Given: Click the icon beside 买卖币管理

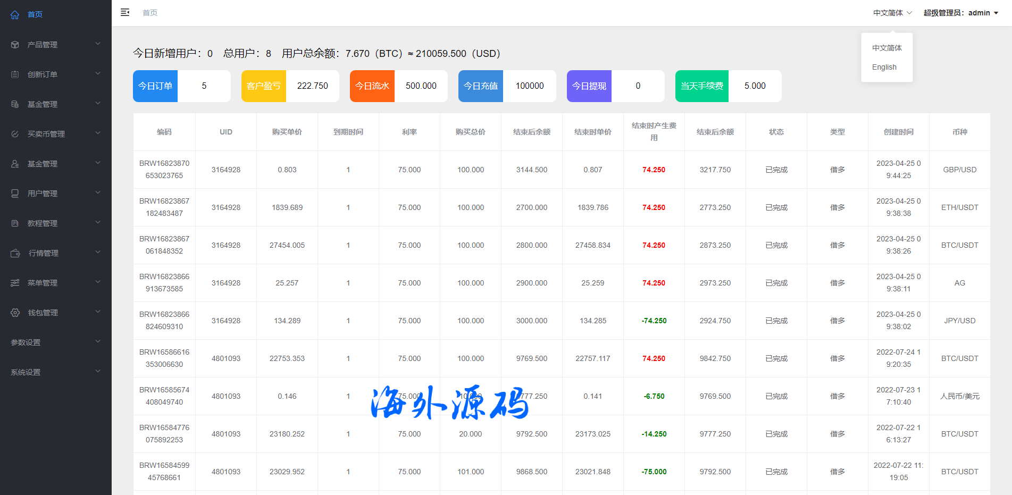Looking at the screenshot, I should (15, 134).
